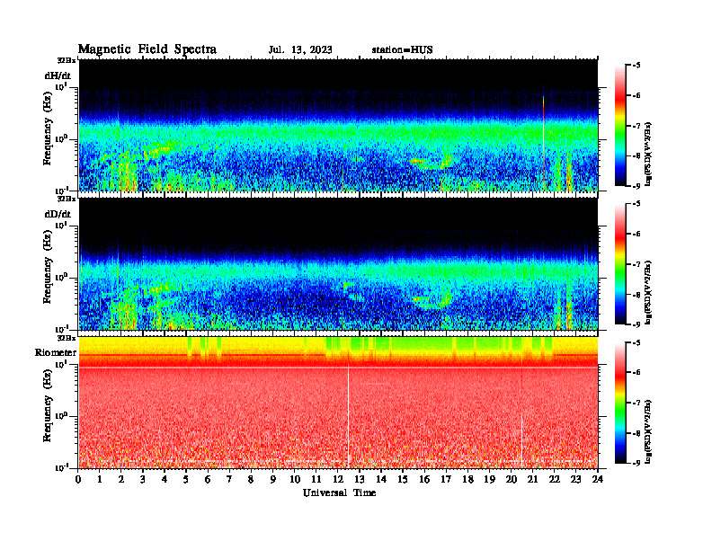Click the Riometer color scale bar

[620, 403]
